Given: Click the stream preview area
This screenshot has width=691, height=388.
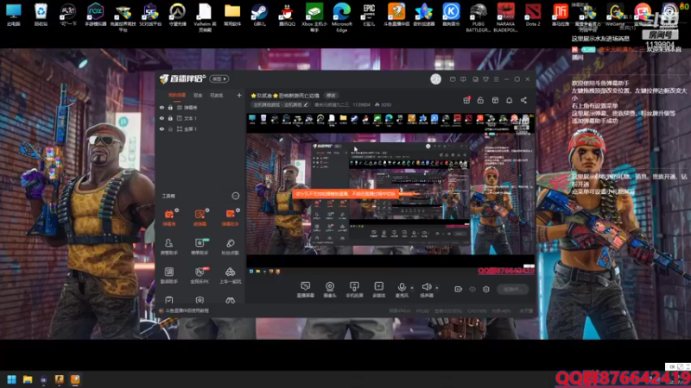Looking at the screenshot, I should click(390, 193).
